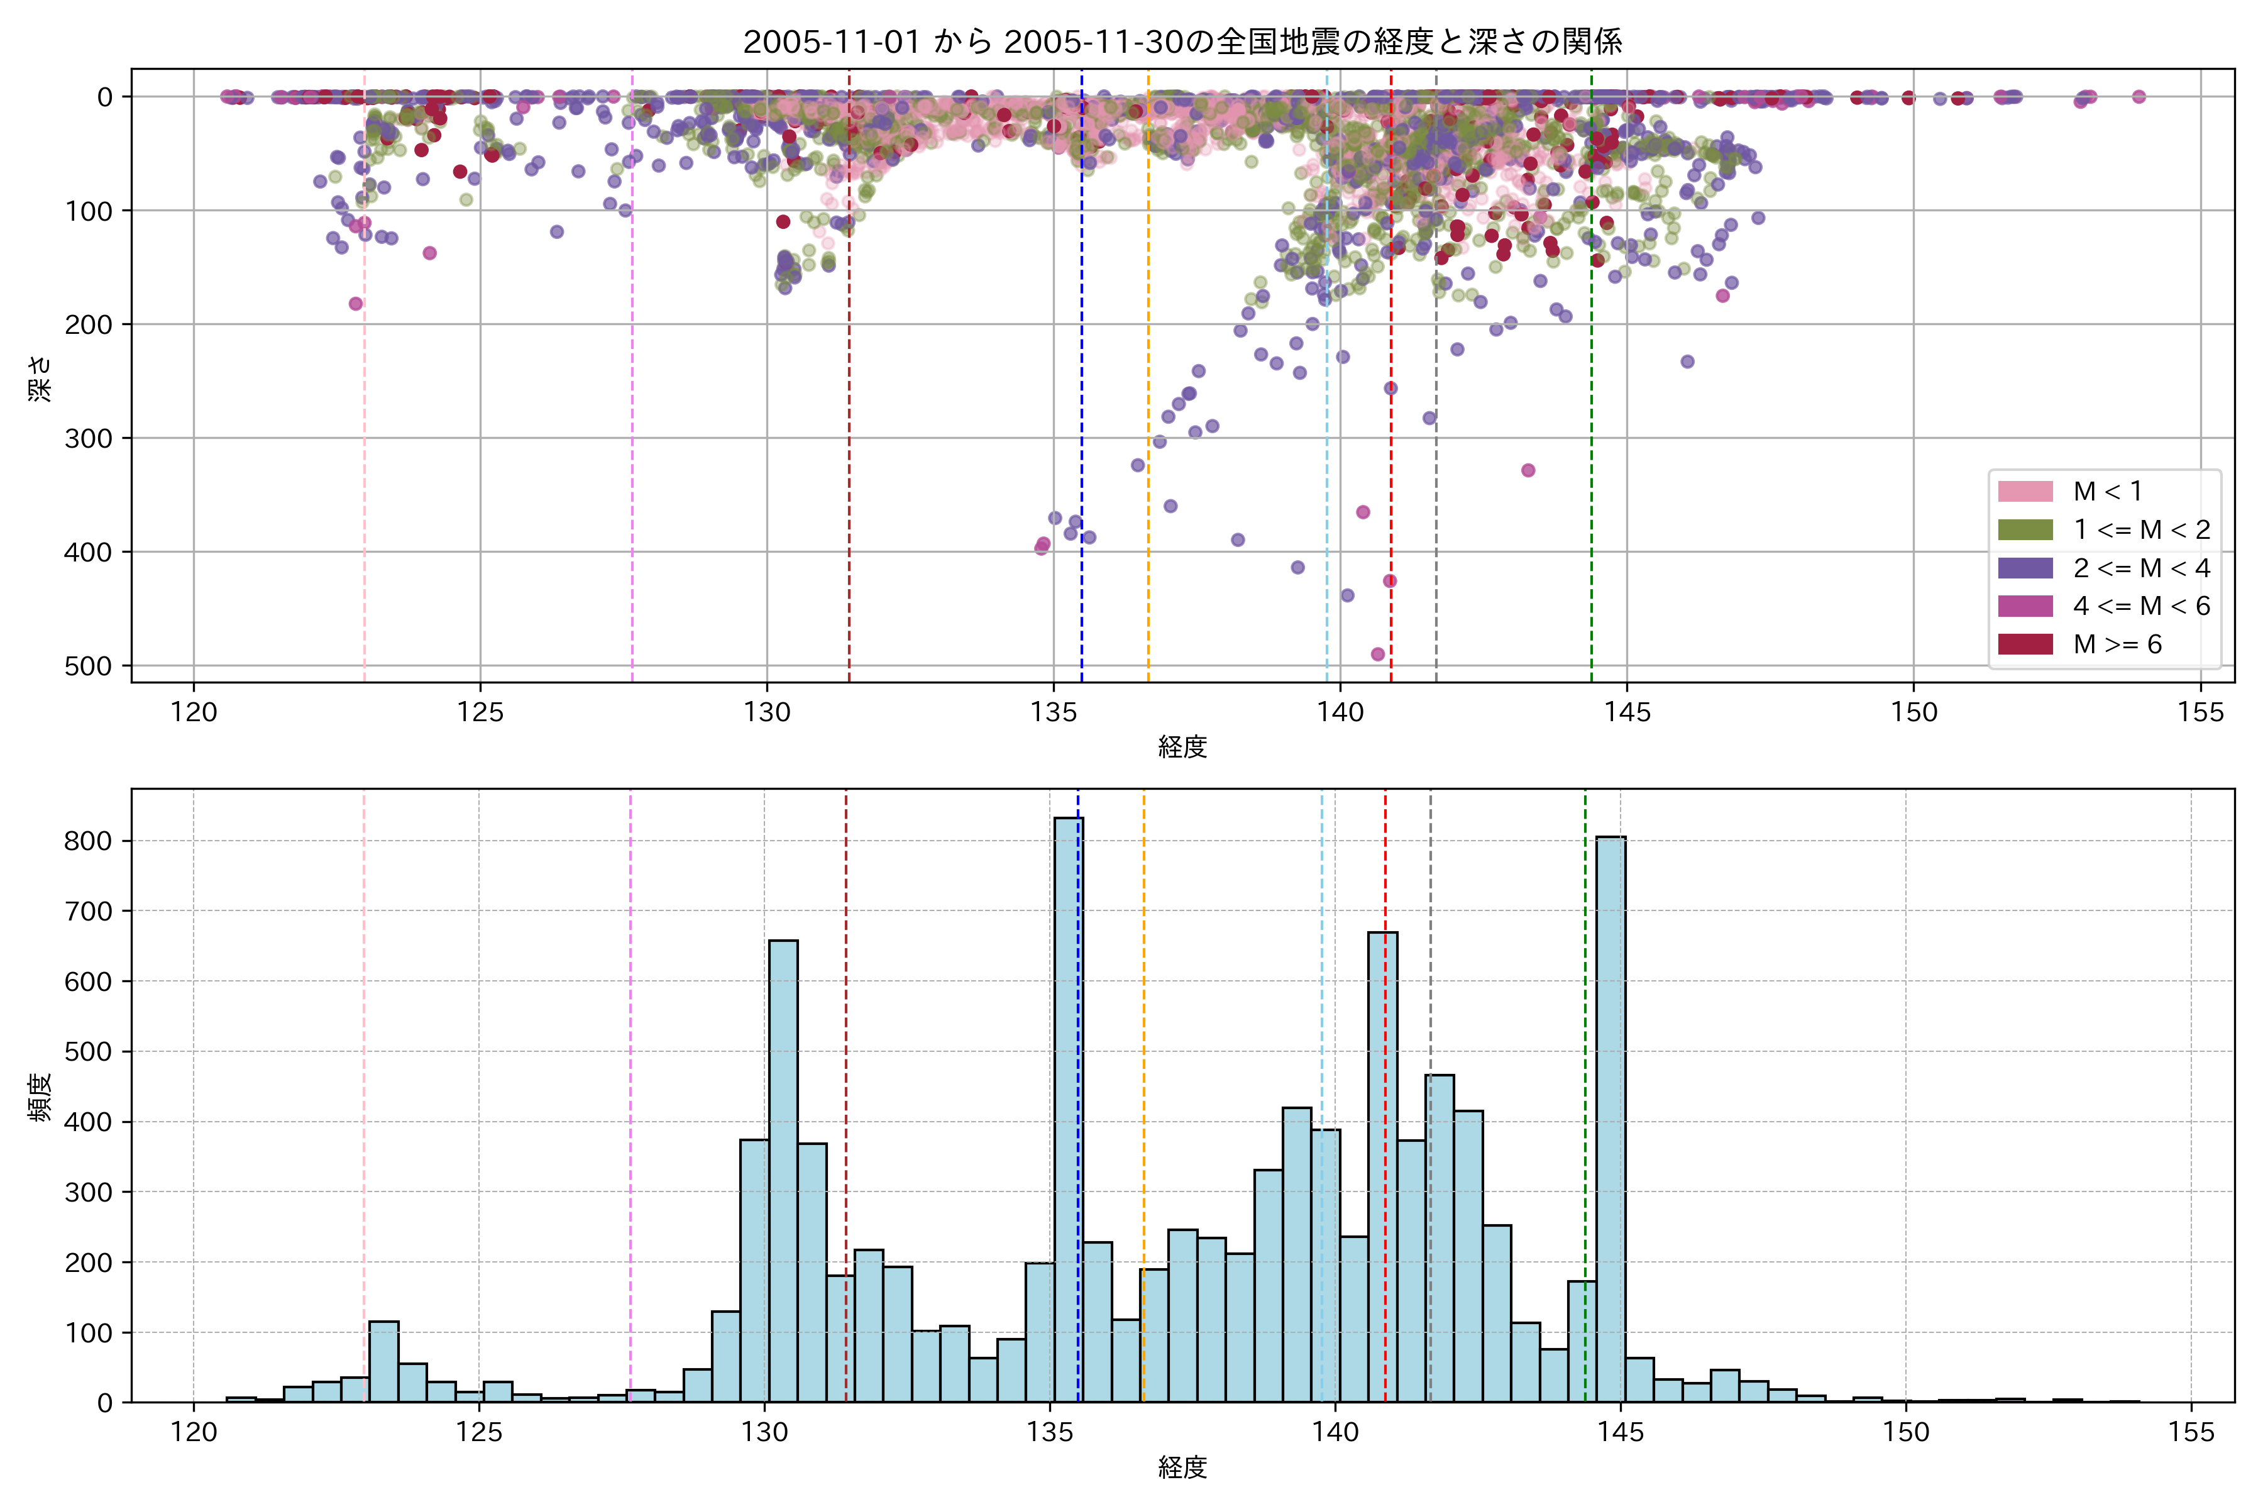This screenshot has height=1509, width=2263.
Task: Click the small histogram bar peaking near longitude 123.5
Action: (384, 1362)
